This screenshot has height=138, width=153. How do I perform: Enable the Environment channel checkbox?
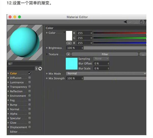(x=30, y=96)
